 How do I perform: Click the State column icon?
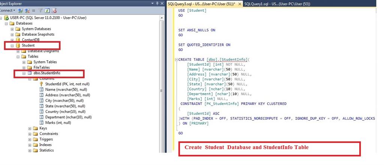pyautogui.click(x=41, y=106)
